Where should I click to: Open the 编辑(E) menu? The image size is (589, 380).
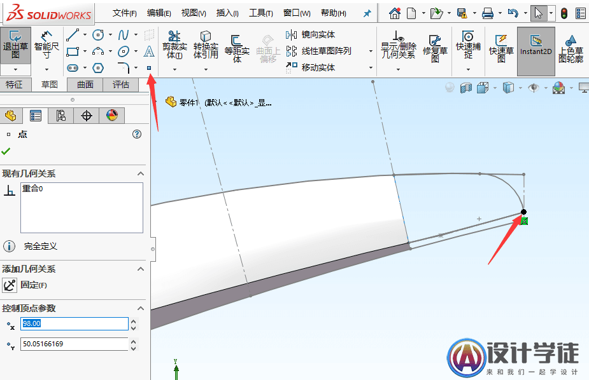pos(159,13)
